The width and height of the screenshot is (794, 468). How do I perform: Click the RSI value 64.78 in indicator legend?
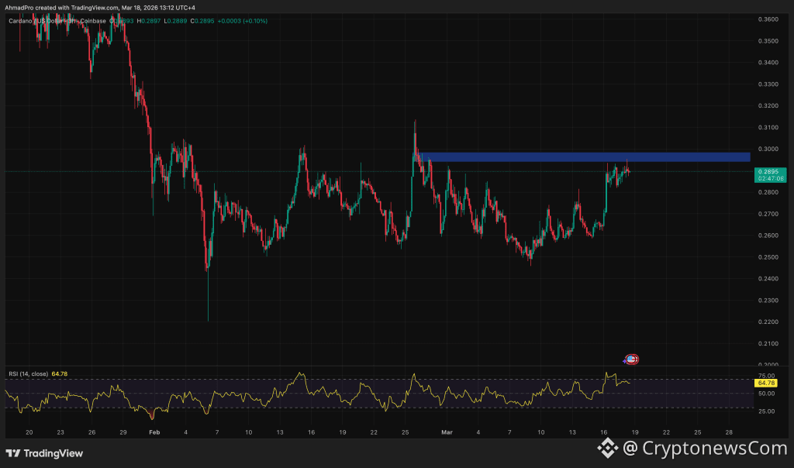[60, 374]
